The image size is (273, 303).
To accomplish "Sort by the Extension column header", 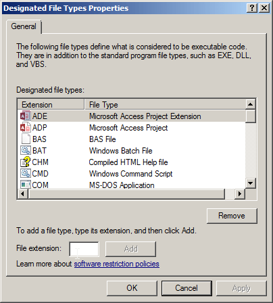I will [x=51, y=105].
